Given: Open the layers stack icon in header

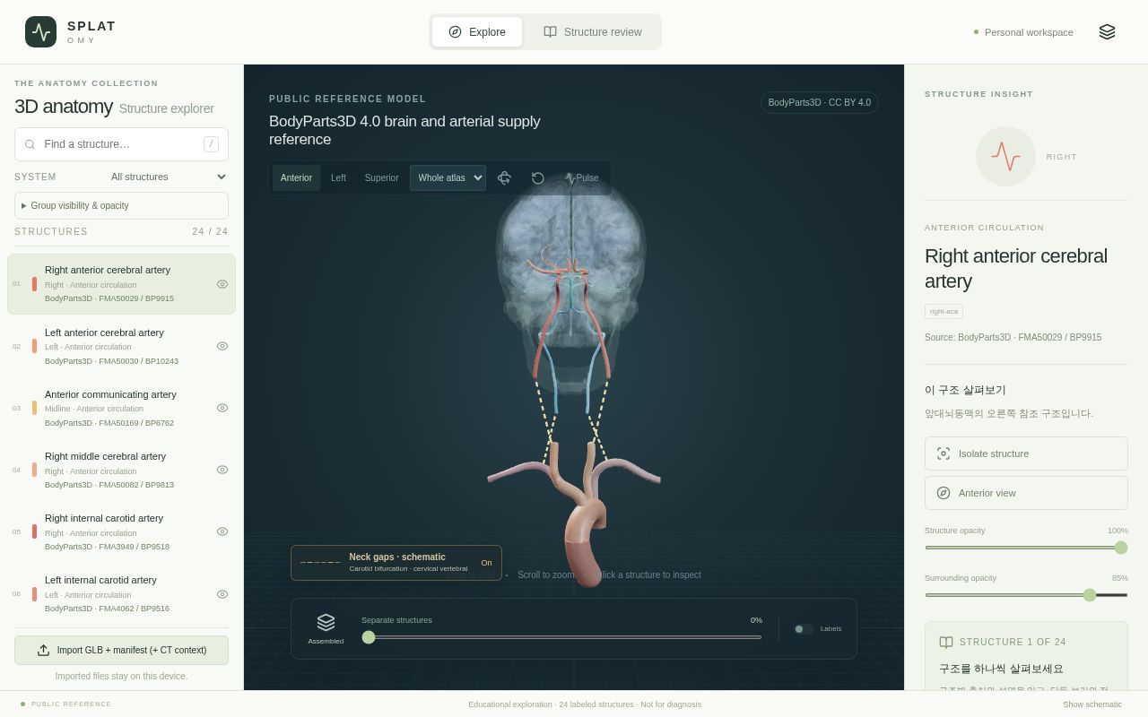Looking at the screenshot, I should tap(1107, 32).
